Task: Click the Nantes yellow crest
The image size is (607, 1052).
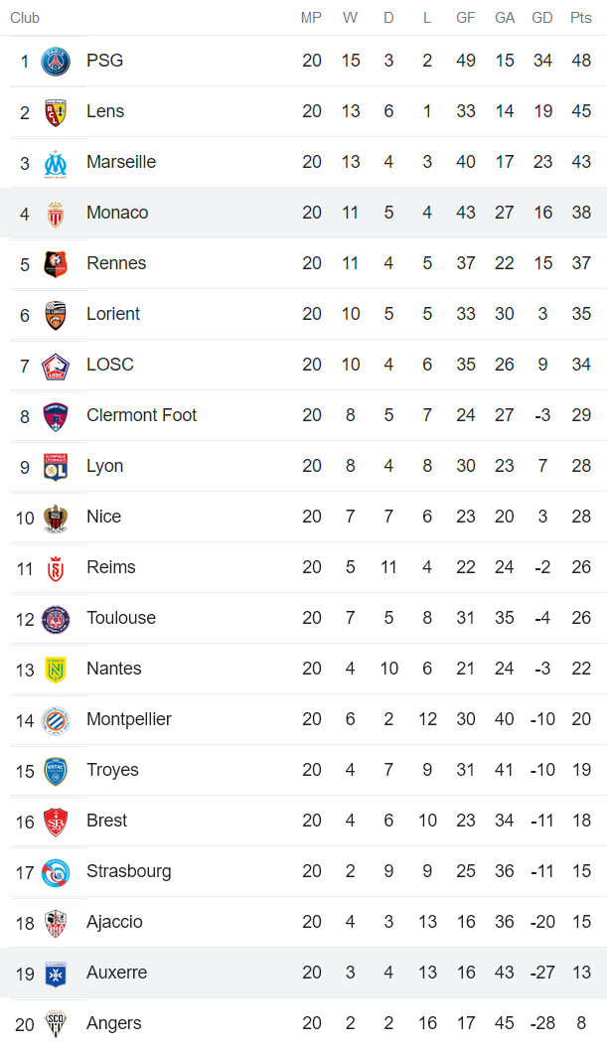Action: 56,670
